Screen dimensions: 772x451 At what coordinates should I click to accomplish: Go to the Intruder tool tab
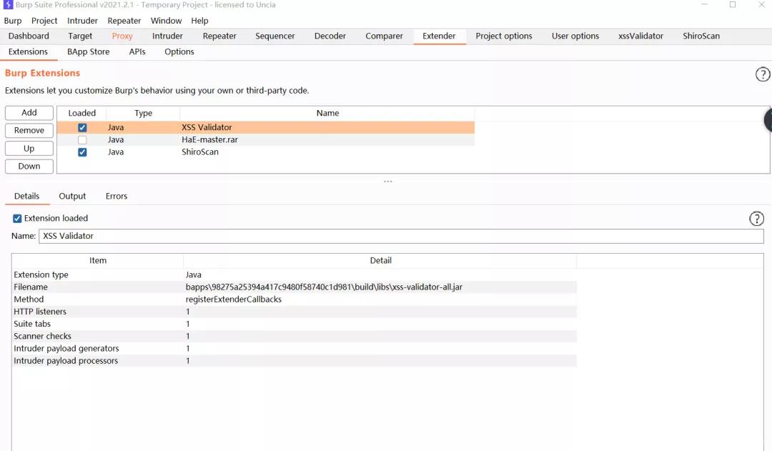[167, 36]
